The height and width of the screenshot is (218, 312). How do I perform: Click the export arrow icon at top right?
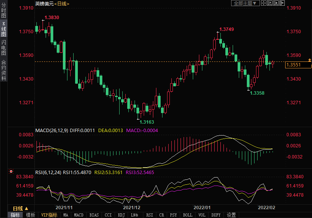click(282, 3)
